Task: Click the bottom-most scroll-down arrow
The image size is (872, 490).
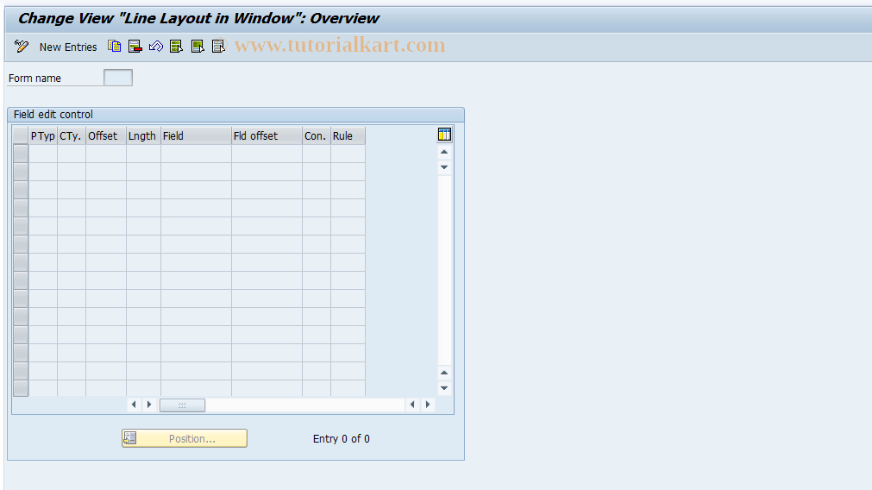Action: coord(444,388)
